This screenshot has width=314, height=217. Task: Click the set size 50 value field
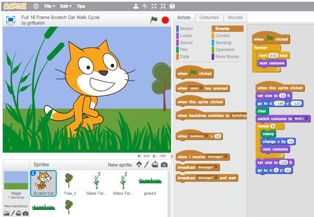[x=283, y=96]
